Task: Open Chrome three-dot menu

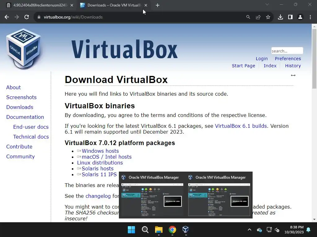Action: [310, 17]
